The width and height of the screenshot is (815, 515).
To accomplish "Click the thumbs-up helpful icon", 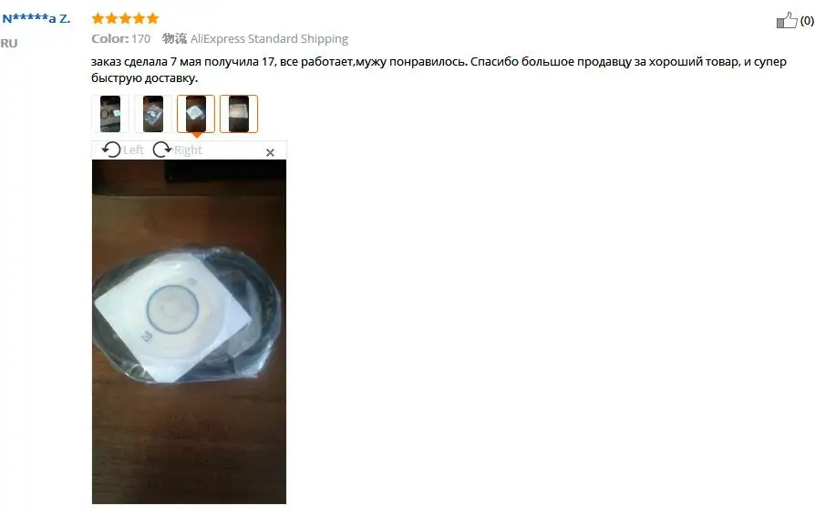I will [787, 20].
